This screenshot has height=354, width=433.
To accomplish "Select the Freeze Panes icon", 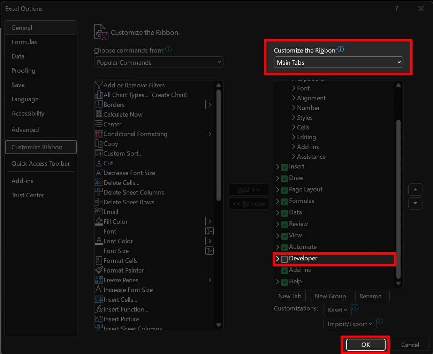I will click(99, 280).
